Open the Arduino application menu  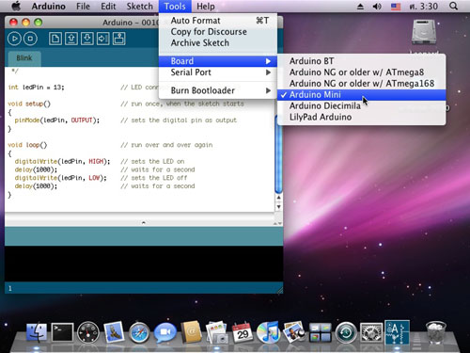pos(49,7)
